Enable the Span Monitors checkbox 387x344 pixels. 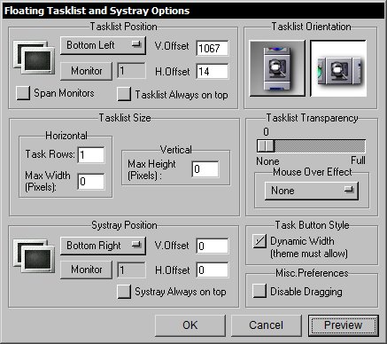coord(23,93)
